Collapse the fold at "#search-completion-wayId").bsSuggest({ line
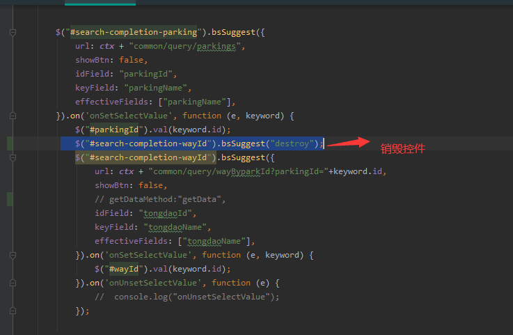513x335 pixels. [x=13, y=157]
